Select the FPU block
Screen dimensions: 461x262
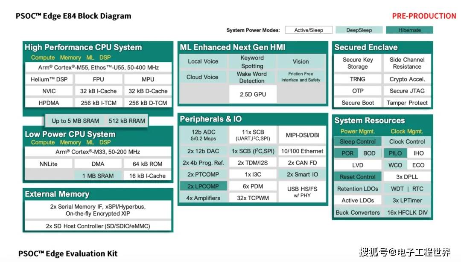click(98, 79)
